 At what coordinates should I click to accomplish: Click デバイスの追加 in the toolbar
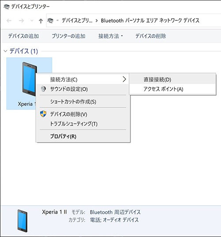click(x=23, y=36)
